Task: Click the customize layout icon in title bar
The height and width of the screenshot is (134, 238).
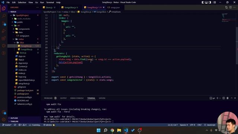Action: [215, 2]
